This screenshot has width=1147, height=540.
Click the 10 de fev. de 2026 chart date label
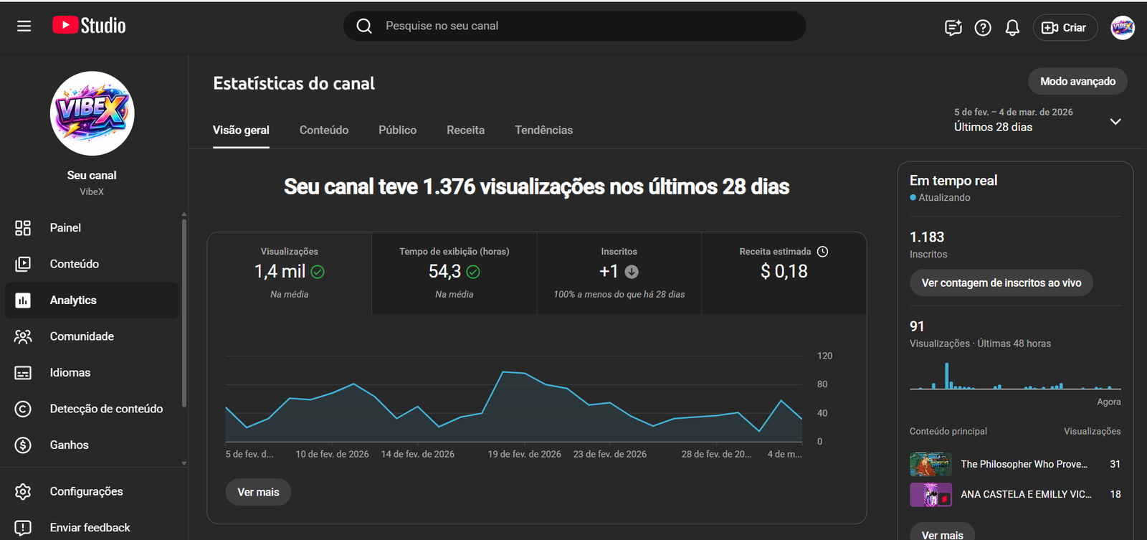[x=332, y=455]
